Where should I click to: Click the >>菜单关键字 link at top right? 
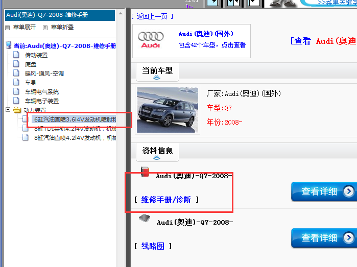[337, 3]
